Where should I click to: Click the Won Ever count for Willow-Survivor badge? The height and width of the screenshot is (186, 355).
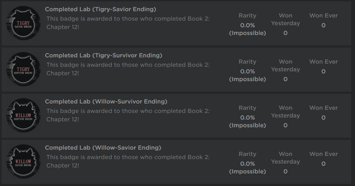(323, 118)
